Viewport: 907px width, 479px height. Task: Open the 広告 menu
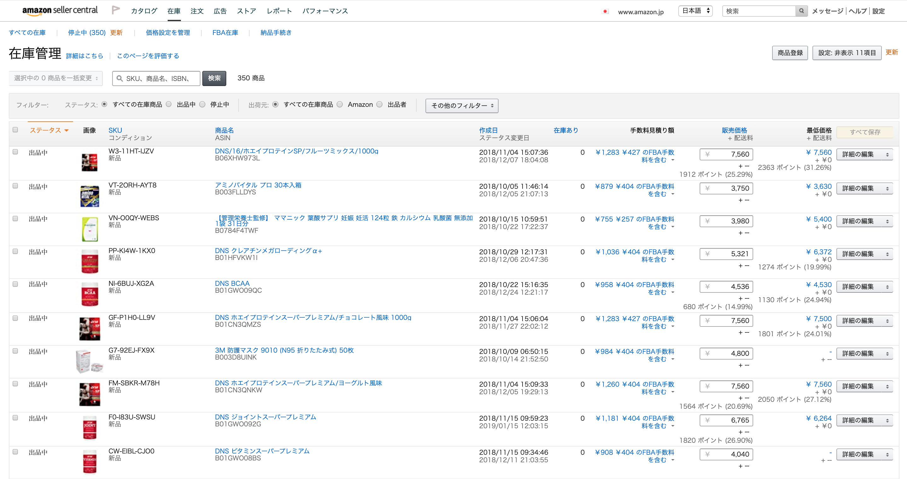pyautogui.click(x=220, y=11)
